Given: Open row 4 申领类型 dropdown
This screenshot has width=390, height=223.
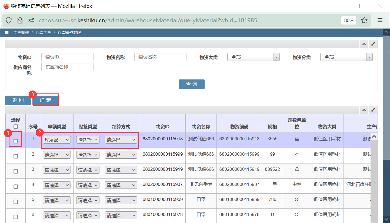Looking at the screenshot, I should 57,185.
